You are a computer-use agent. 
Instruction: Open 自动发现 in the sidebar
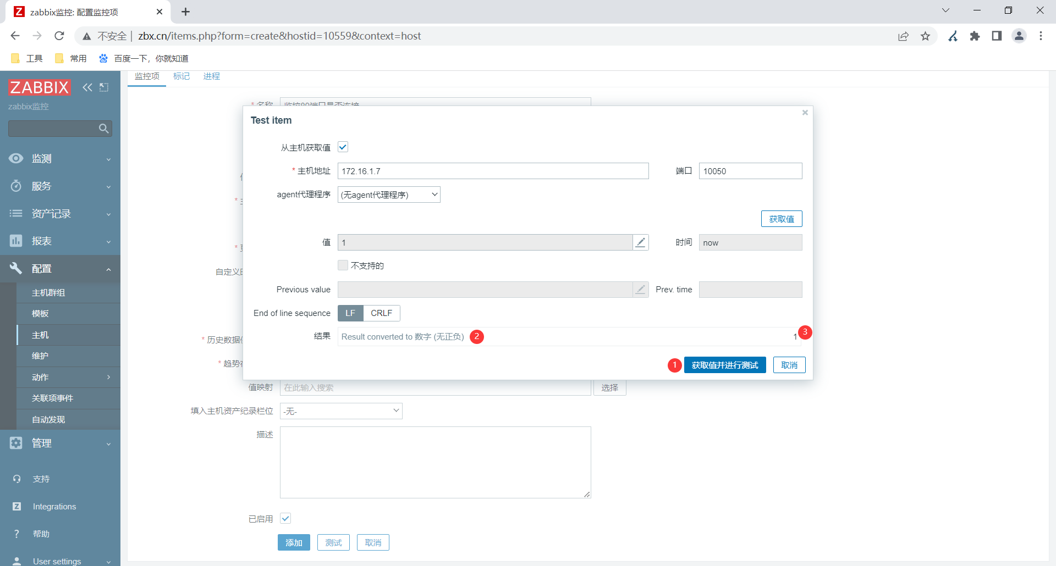click(x=68, y=419)
